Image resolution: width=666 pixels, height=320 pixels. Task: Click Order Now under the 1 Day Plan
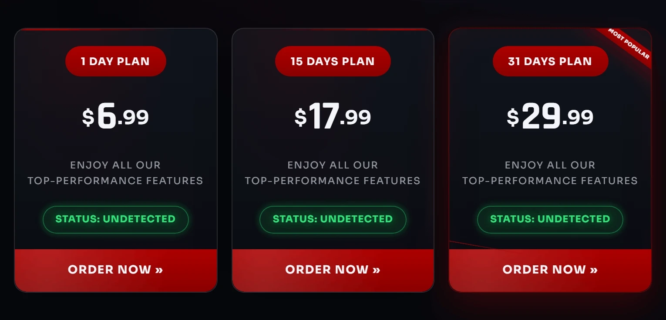pyautogui.click(x=115, y=270)
